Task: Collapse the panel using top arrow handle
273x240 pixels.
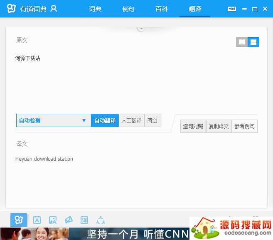Action: point(141,28)
